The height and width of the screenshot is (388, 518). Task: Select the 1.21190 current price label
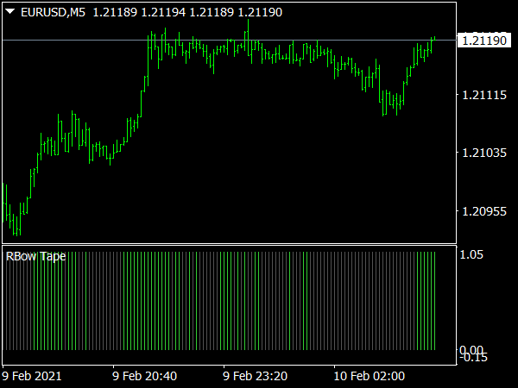click(484, 41)
